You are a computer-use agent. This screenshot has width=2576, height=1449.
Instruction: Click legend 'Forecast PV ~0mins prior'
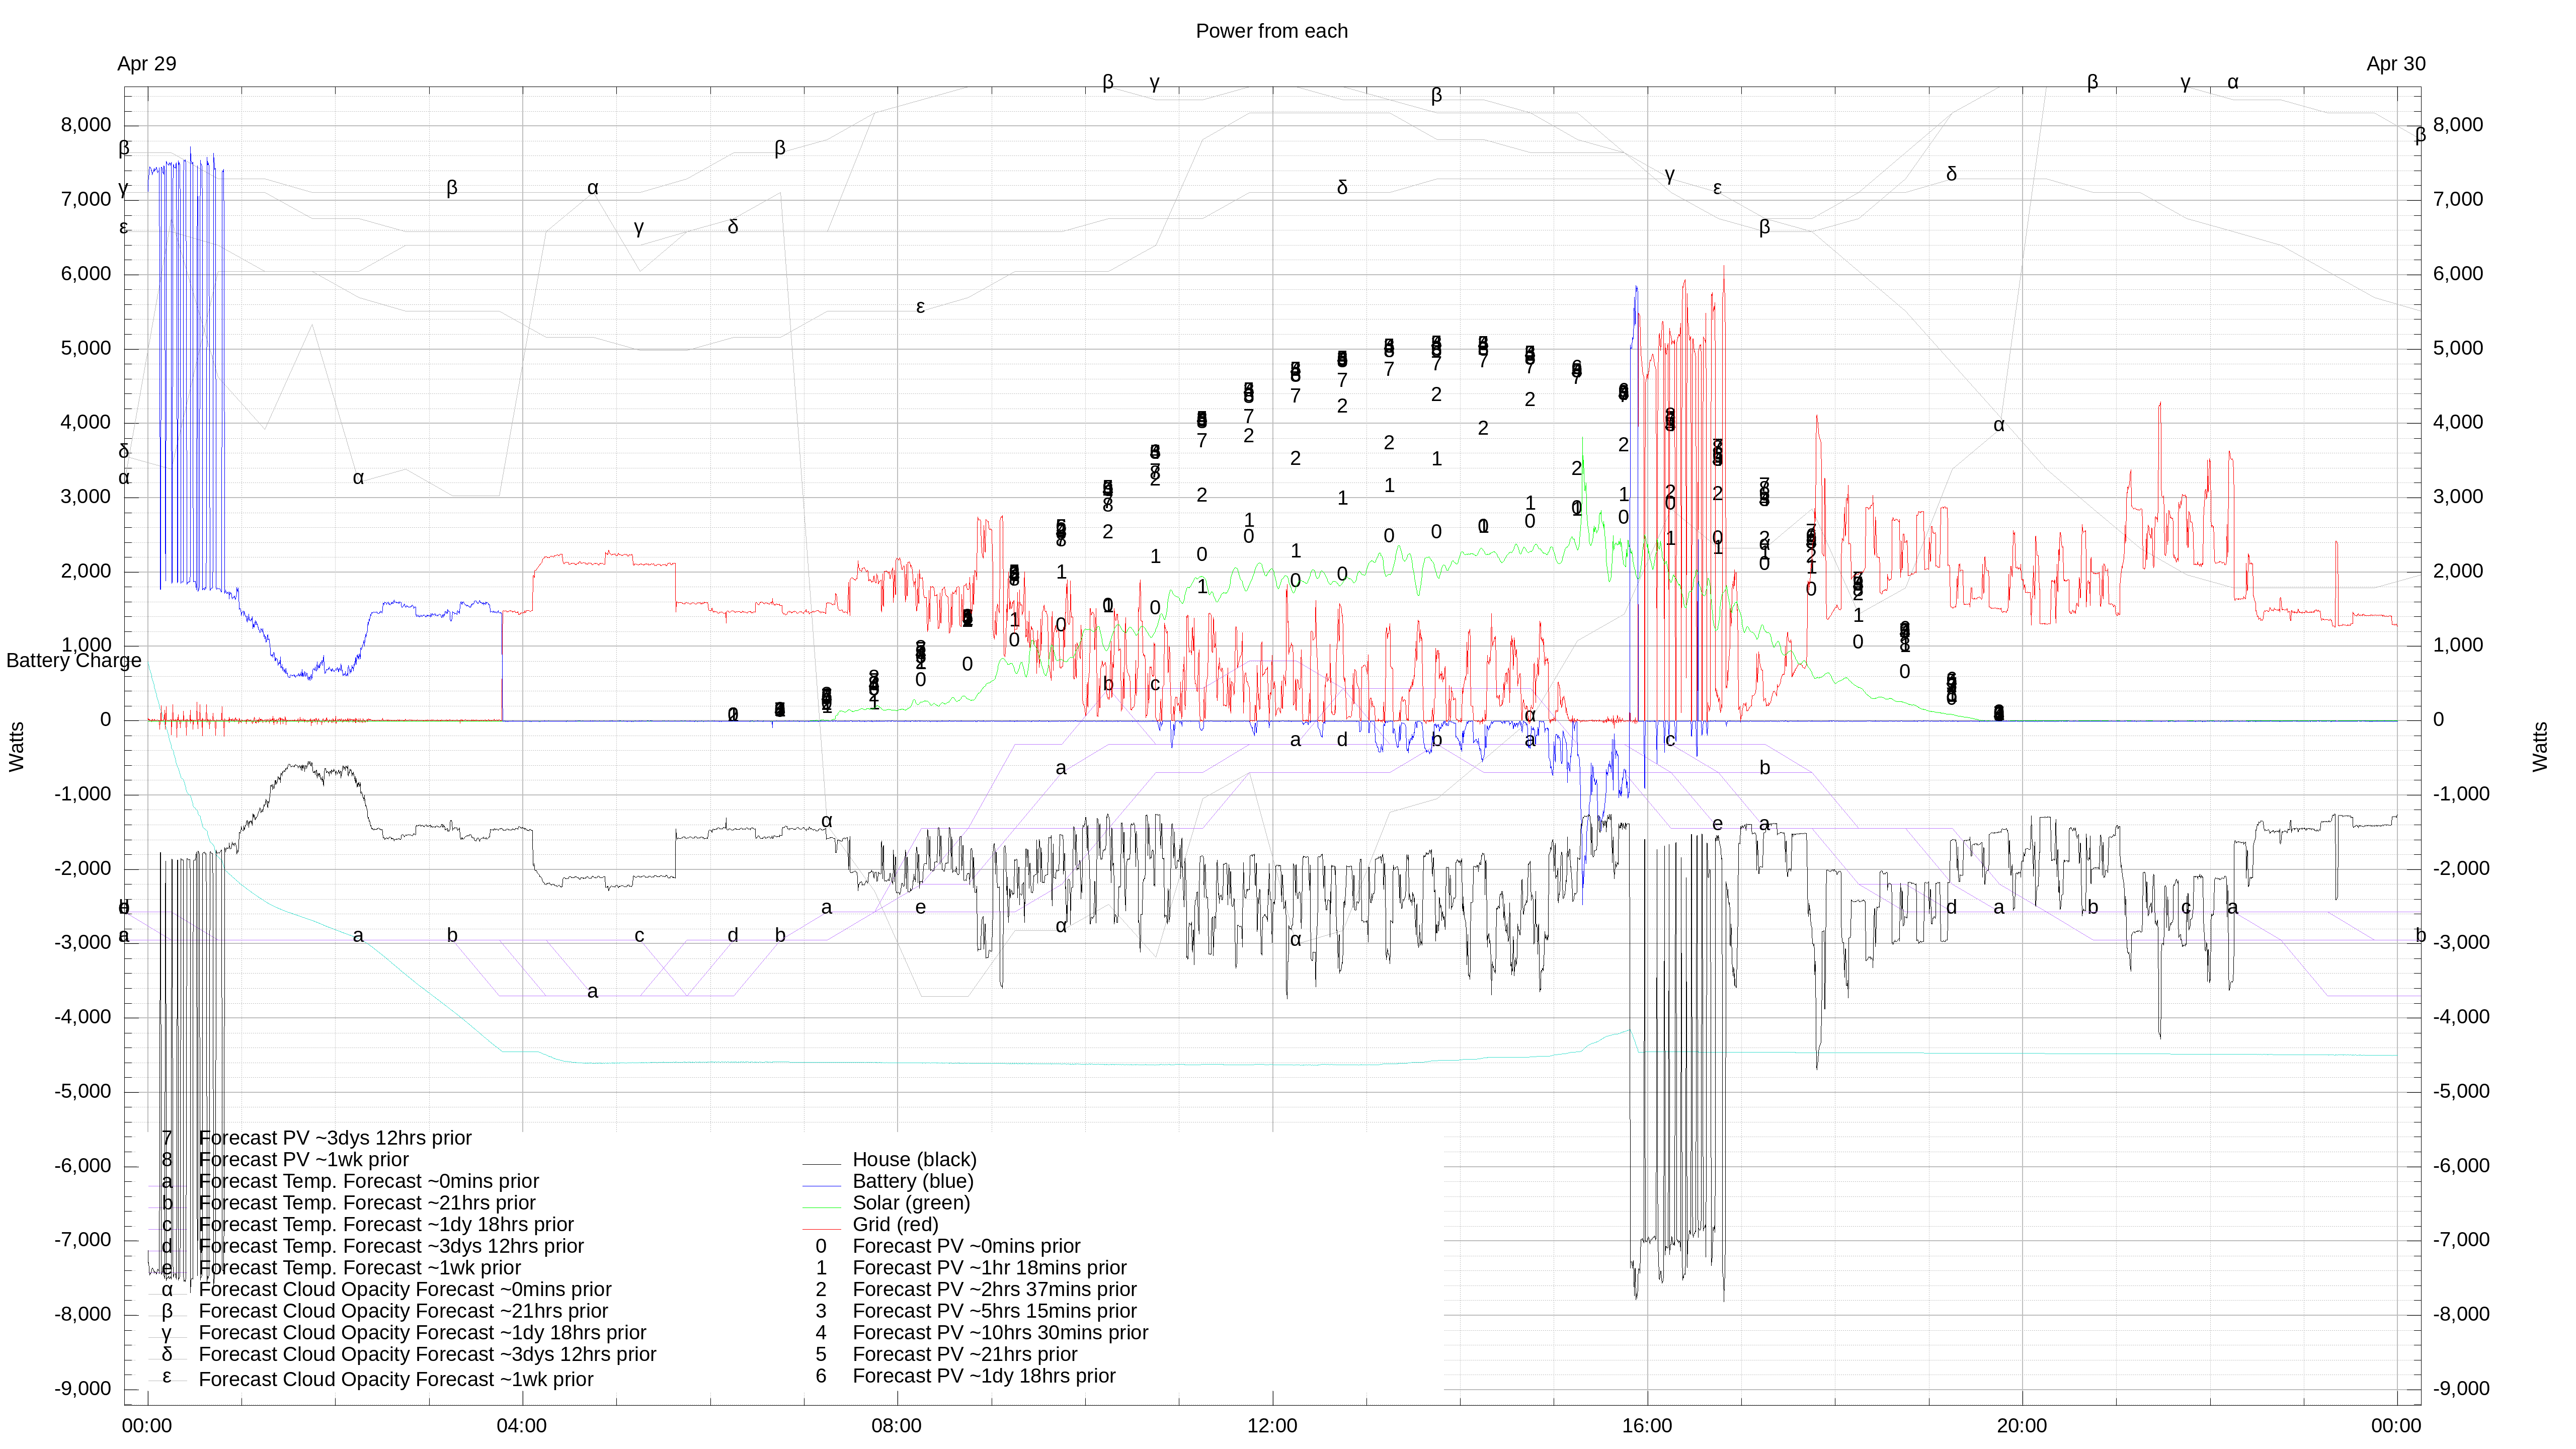(x=966, y=1247)
